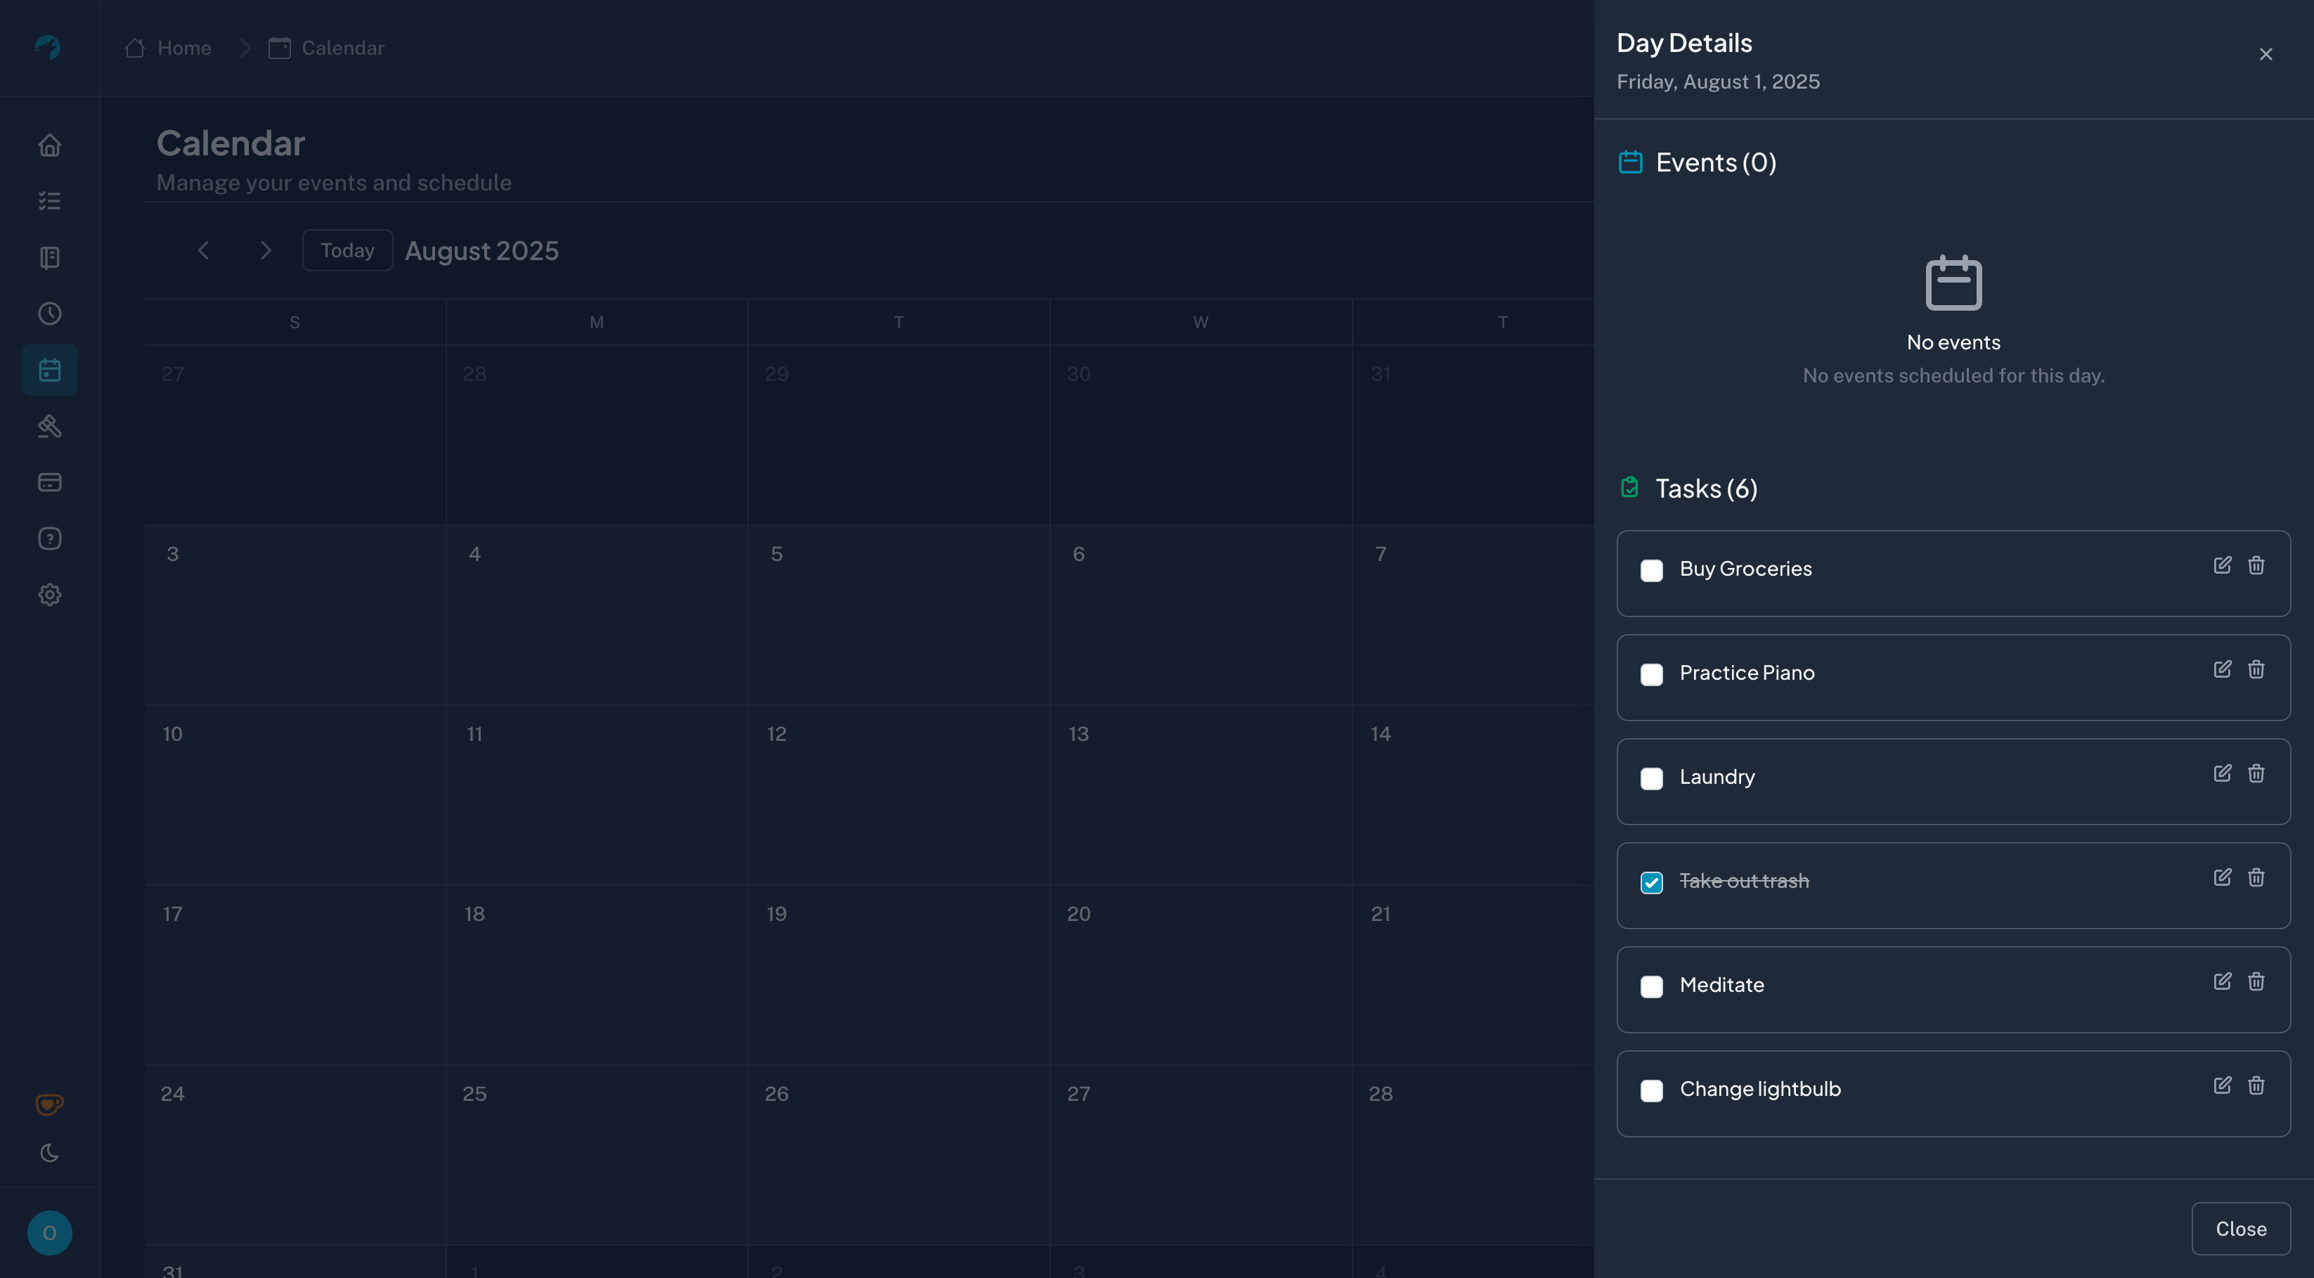Click the August 2025 month title
This screenshot has width=2314, height=1278.
point(481,250)
